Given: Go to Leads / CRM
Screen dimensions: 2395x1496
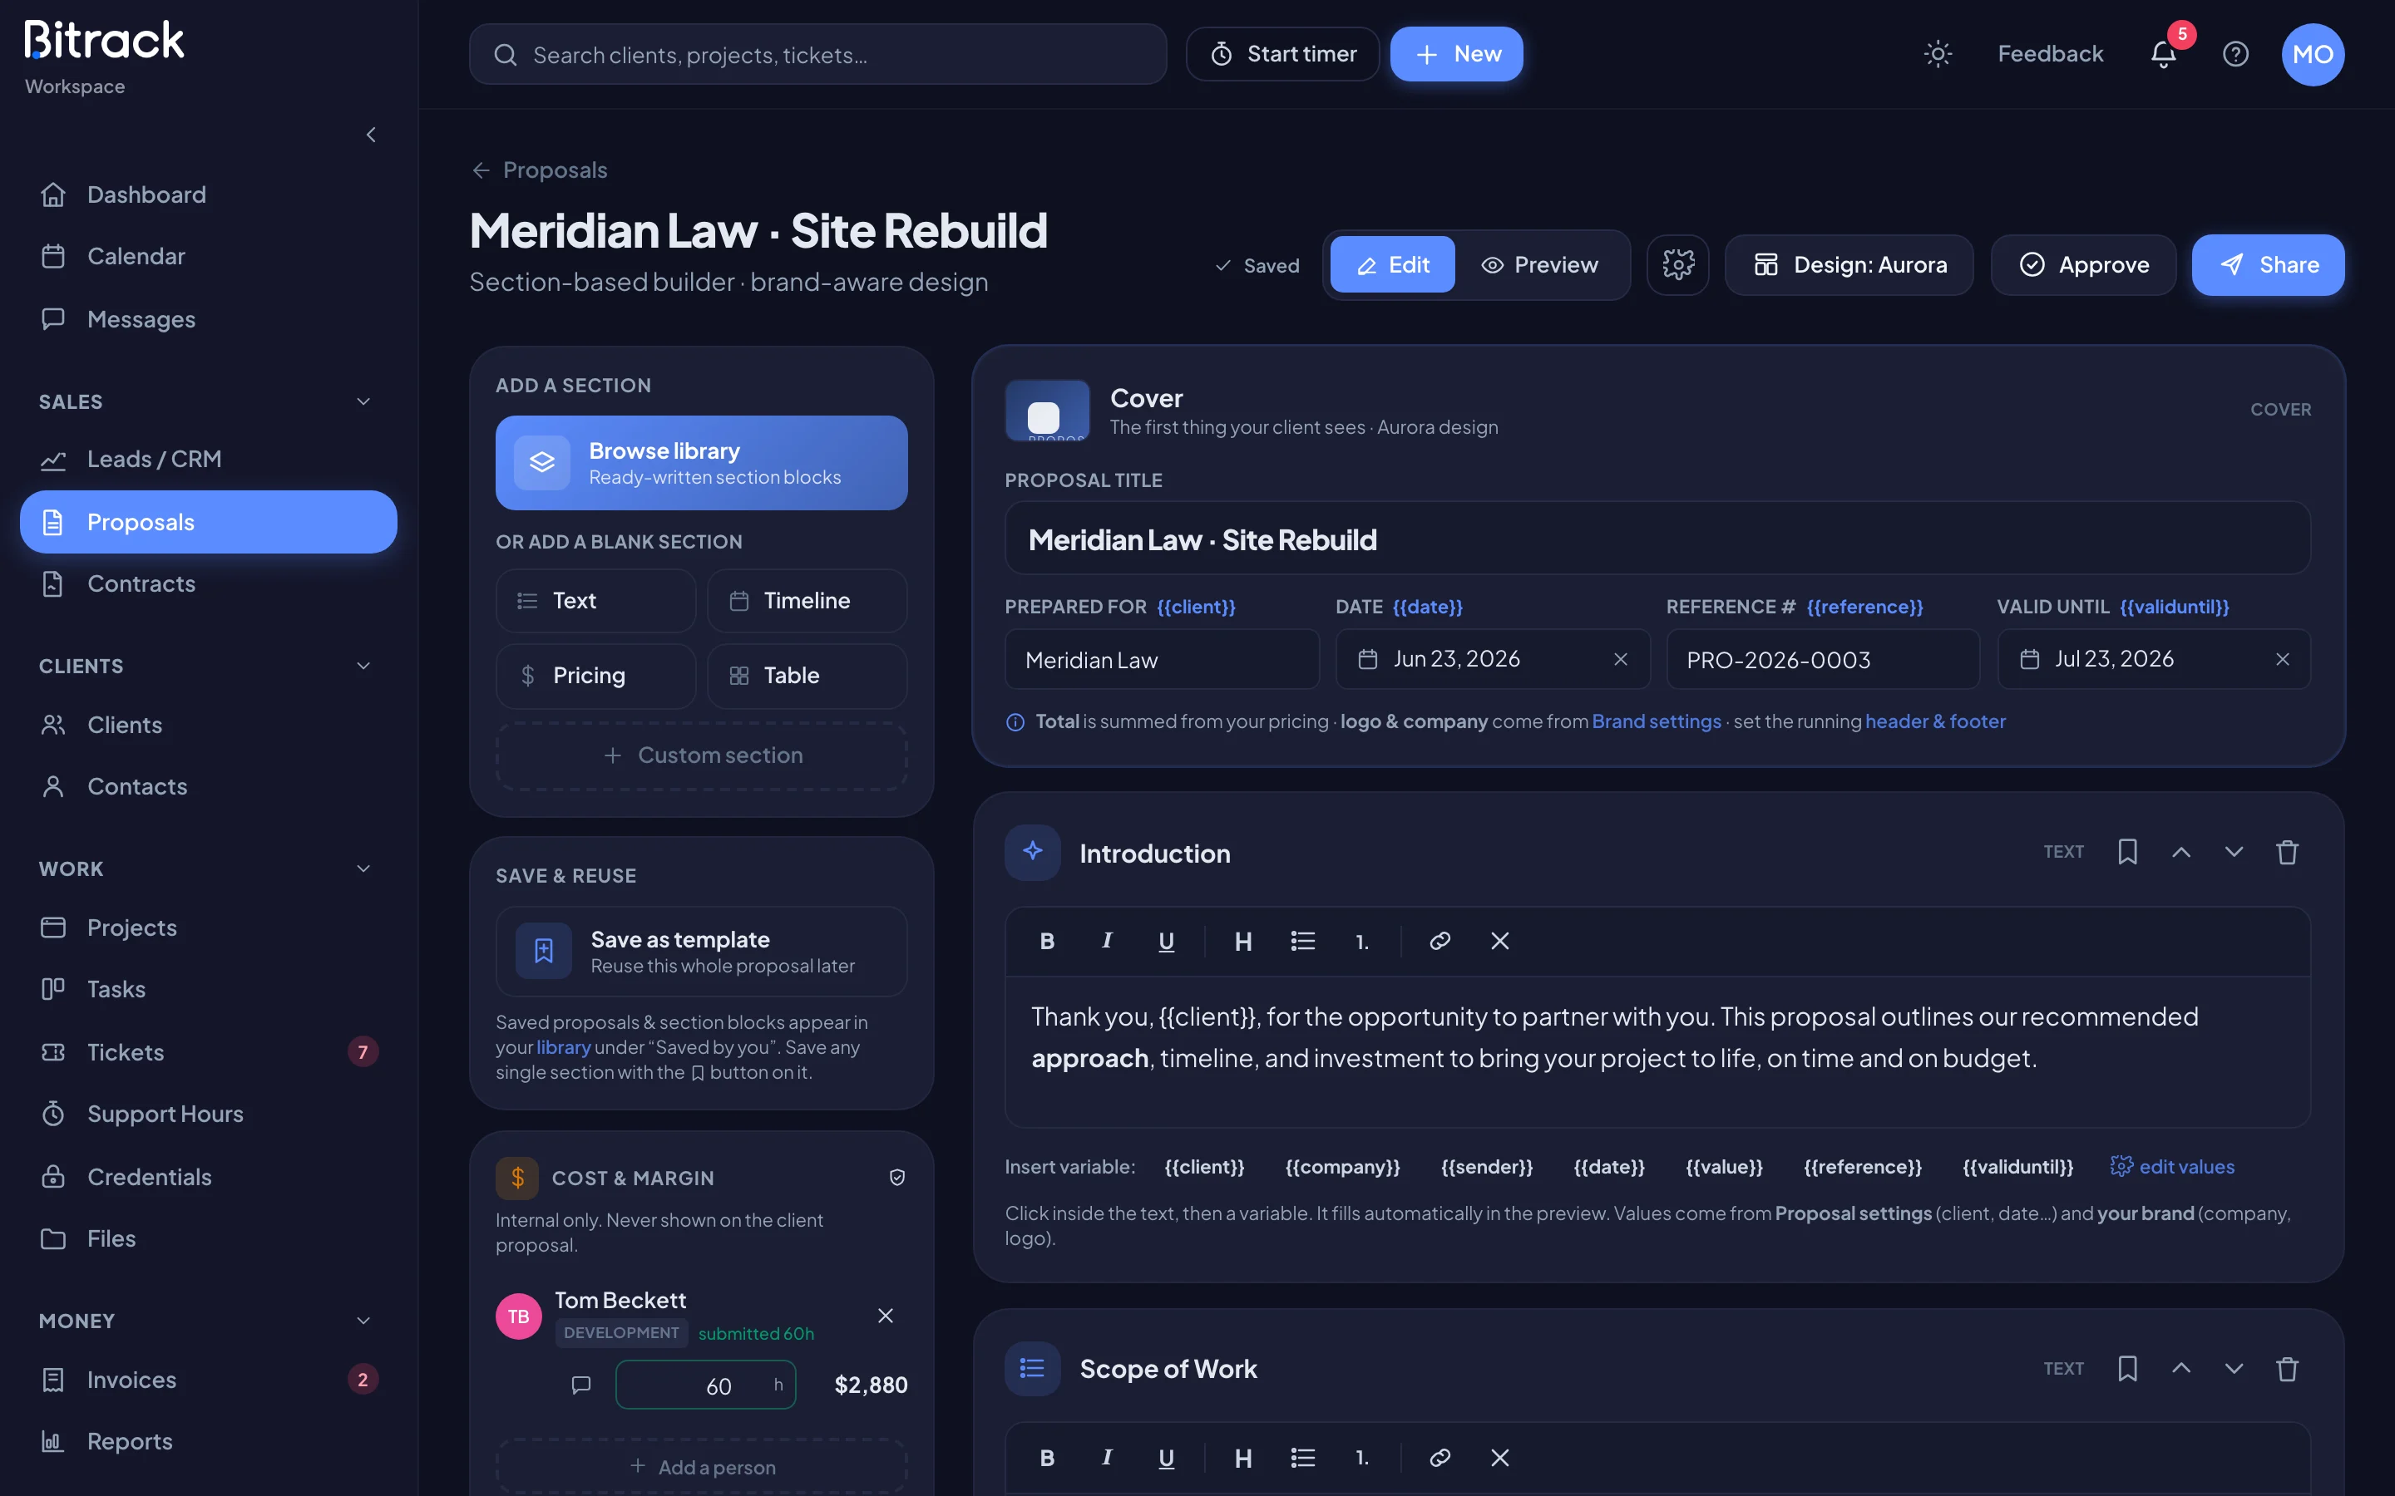Looking at the screenshot, I should pyautogui.click(x=208, y=459).
